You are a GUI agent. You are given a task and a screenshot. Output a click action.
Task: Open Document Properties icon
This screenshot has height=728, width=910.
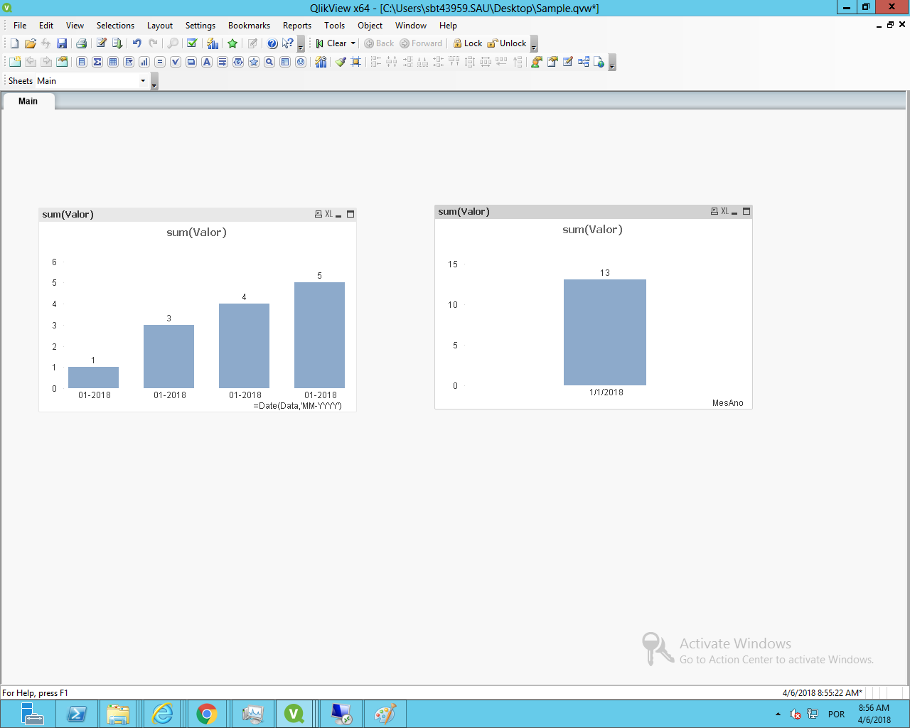(x=552, y=62)
